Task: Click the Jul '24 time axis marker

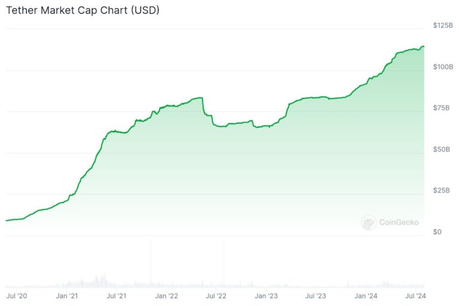Action: pos(415,296)
